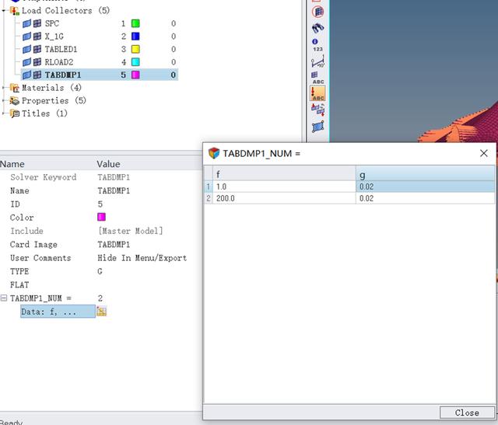
Task: Click the numbers (123) display icon
Action: [x=317, y=45]
